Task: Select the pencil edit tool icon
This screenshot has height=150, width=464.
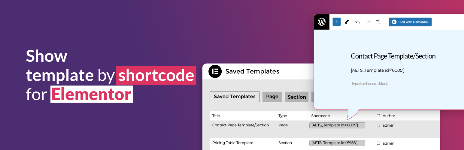Action: (x=347, y=22)
